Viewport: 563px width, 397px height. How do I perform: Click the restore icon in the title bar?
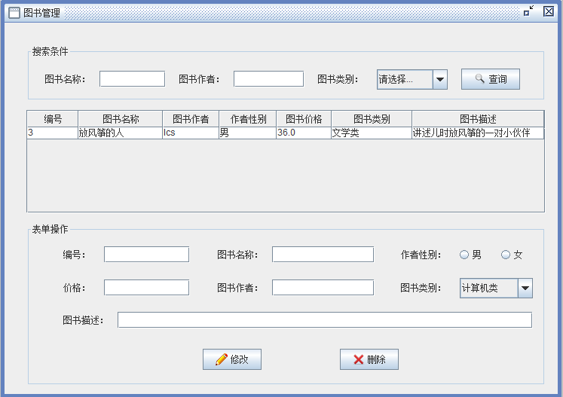(x=528, y=11)
